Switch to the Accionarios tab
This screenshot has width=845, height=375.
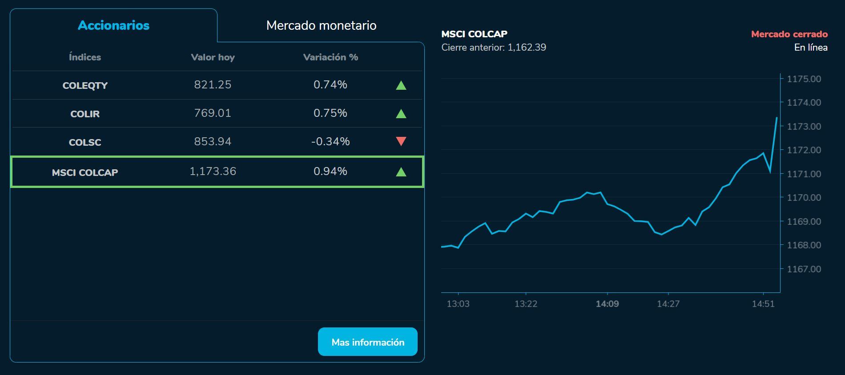113,25
